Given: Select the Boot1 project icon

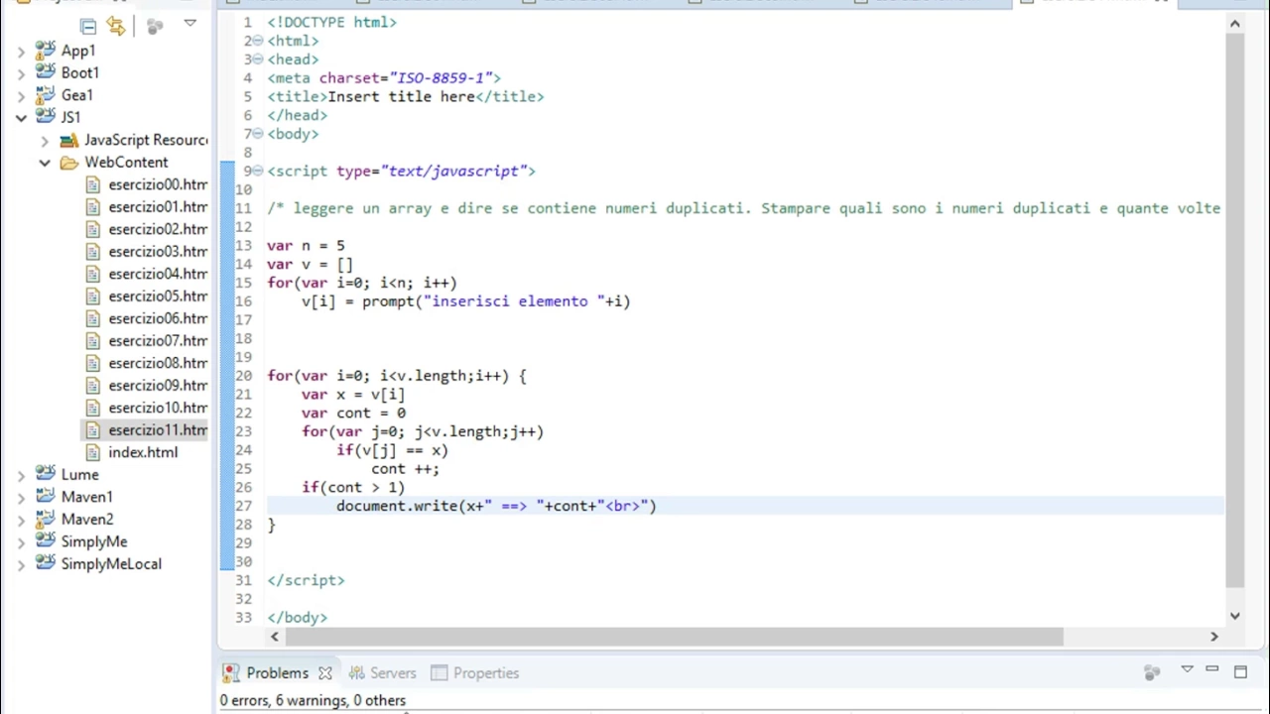Looking at the screenshot, I should tap(45, 72).
